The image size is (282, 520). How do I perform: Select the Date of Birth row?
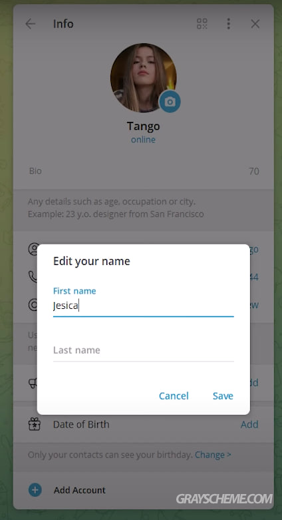[144, 424]
